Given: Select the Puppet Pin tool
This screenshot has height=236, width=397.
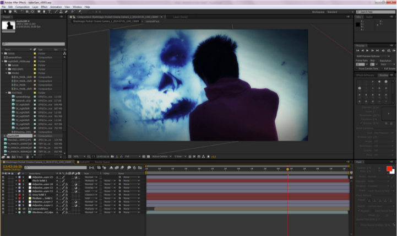Looking at the screenshot, I should [x=80, y=12].
